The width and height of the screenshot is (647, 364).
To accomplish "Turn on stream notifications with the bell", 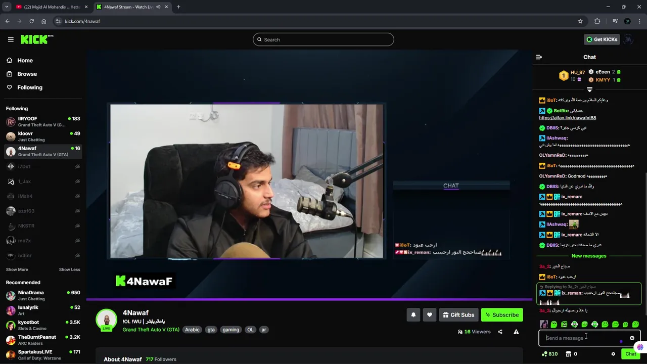I will coord(413,315).
